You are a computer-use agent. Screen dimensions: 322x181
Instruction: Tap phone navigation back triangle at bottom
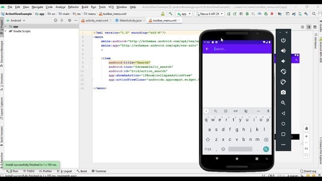(x=217, y=159)
